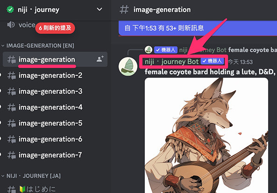The width and height of the screenshot is (277, 193).
Task: Click the small reply avatar above the message
Action: [149, 50]
